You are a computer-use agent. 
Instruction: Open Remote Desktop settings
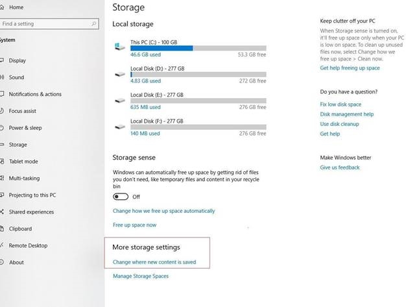pos(28,245)
